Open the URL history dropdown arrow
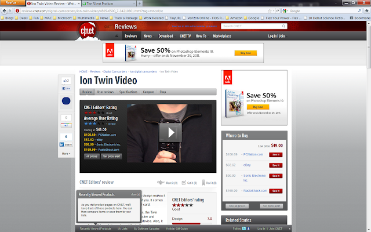The height and width of the screenshot is (232, 371). pos(274,11)
